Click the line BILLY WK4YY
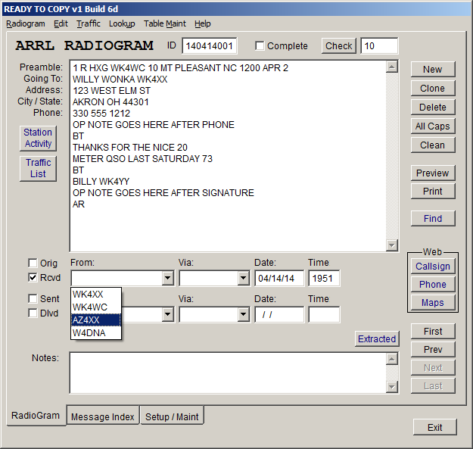Viewport: 473px width, 449px height. pos(101,182)
